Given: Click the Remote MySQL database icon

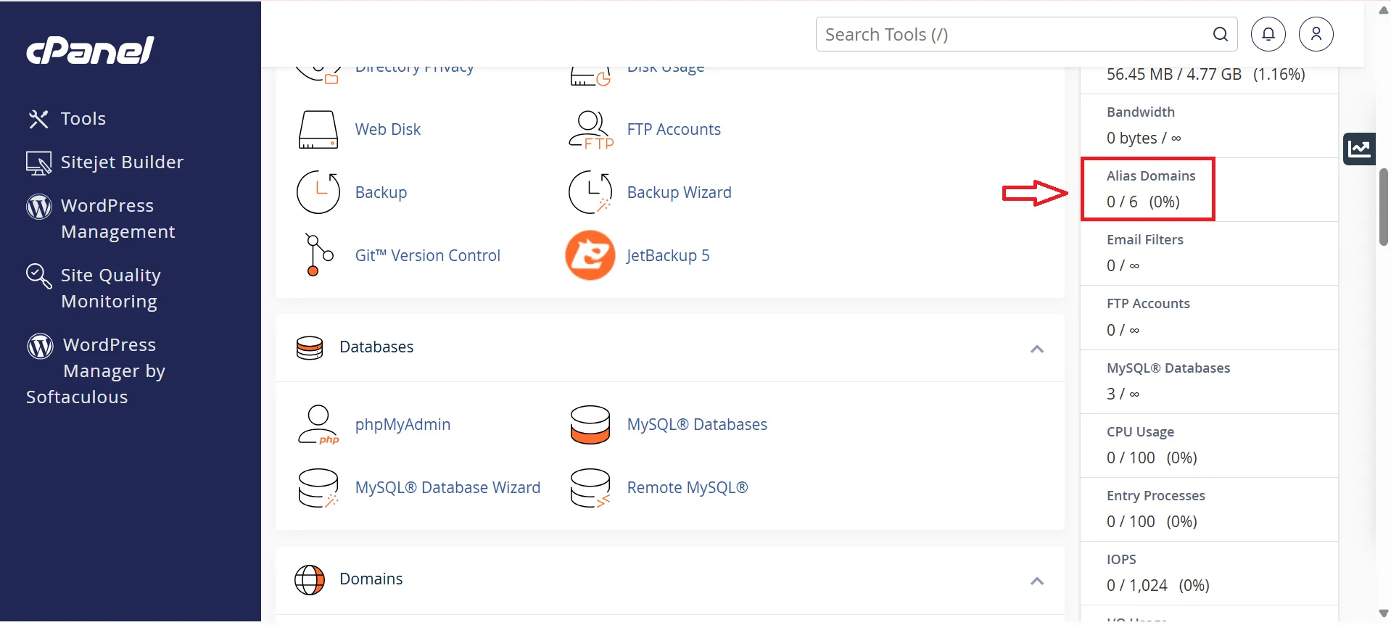Looking at the screenshot, I should pyautogui.click(x=590, y=488).
